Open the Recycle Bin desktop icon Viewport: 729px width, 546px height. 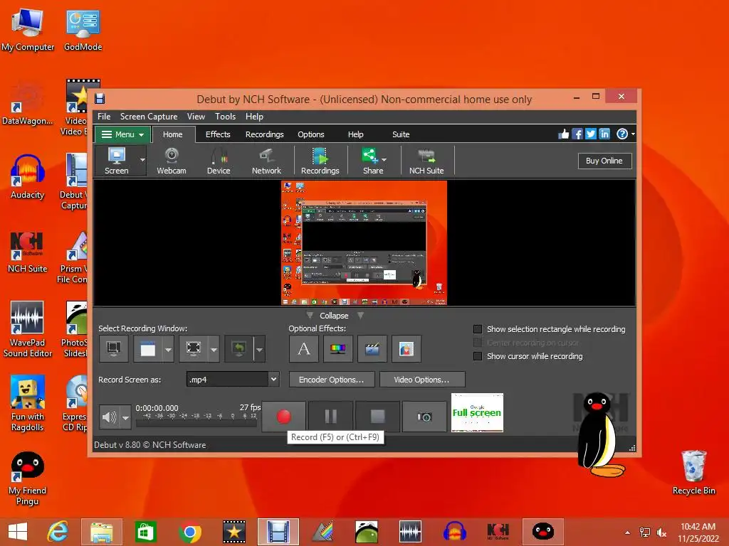(693, 473)
